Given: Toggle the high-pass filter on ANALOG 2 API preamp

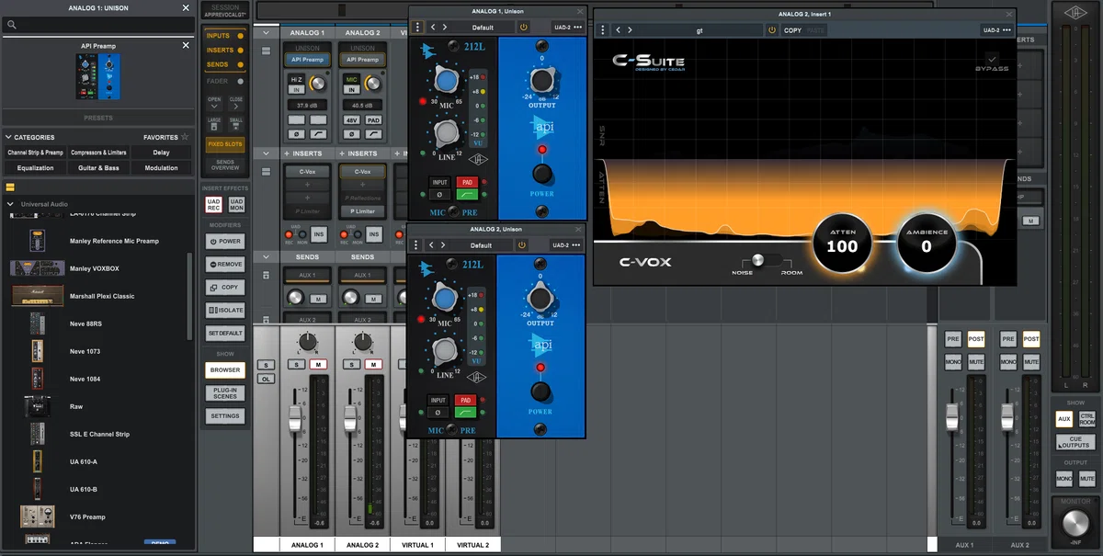Looking at the screenshot, I should [x=465, y=413].
